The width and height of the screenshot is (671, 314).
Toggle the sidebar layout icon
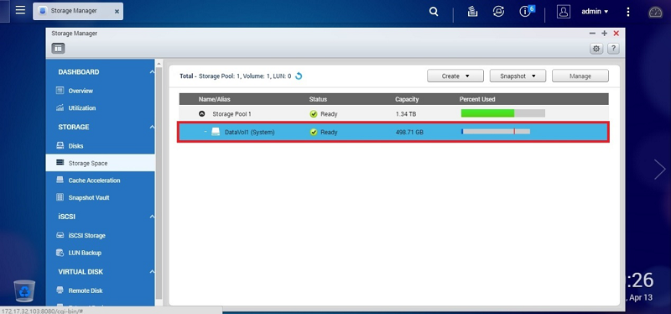[58, 49]
